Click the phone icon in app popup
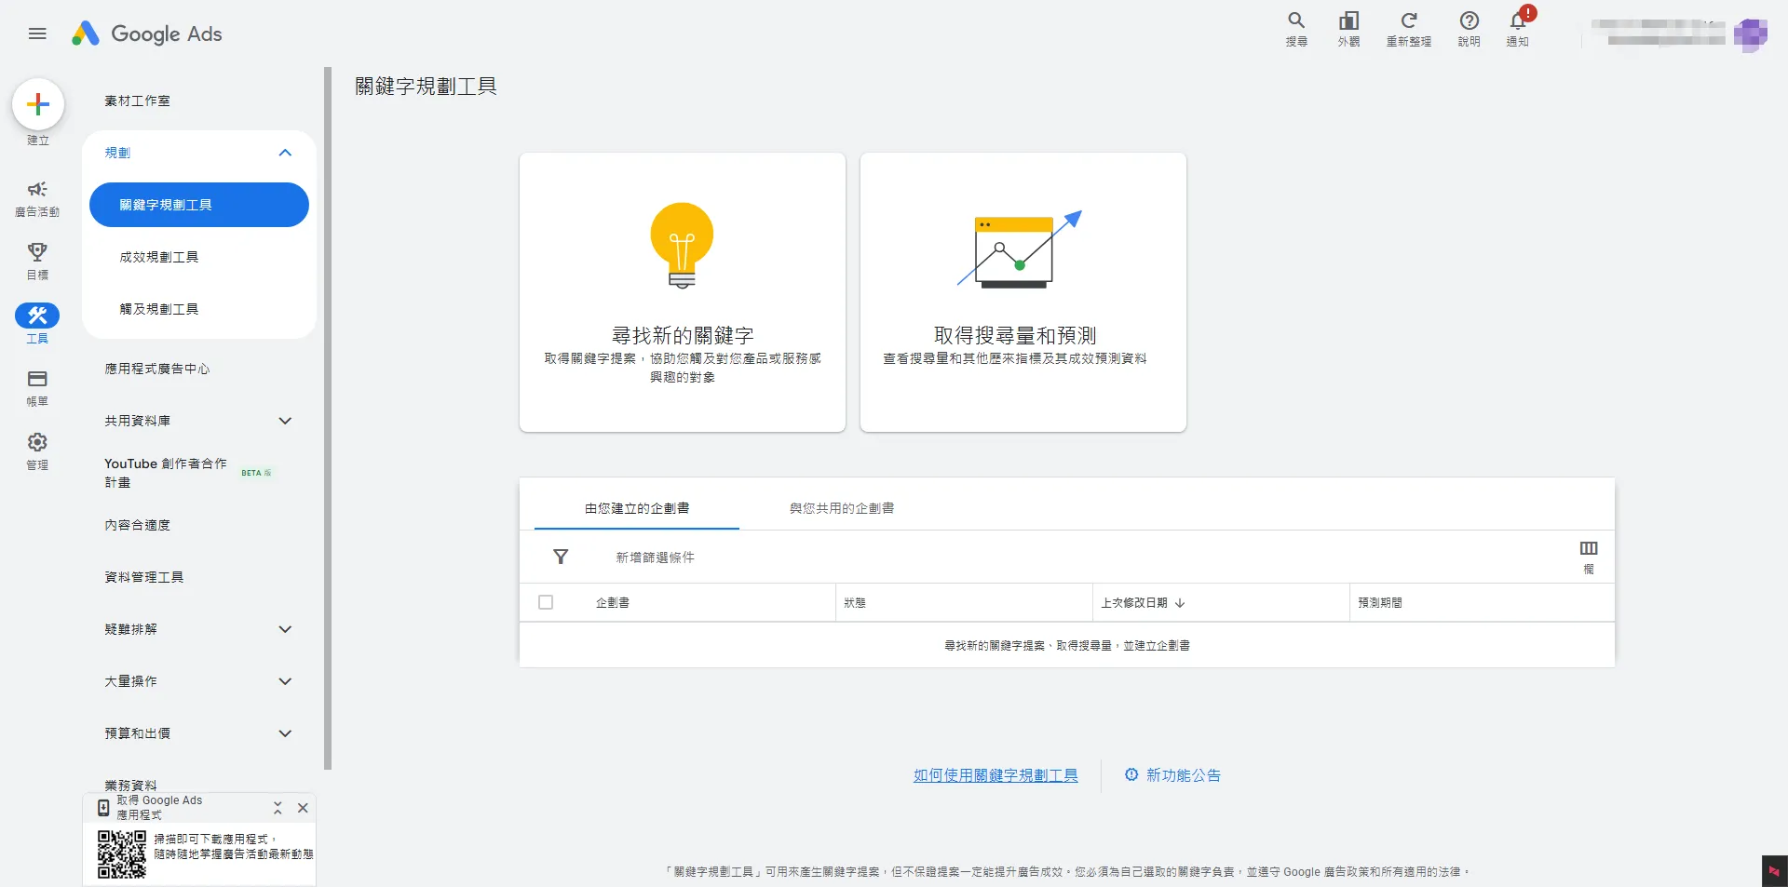 click(103, 808)
